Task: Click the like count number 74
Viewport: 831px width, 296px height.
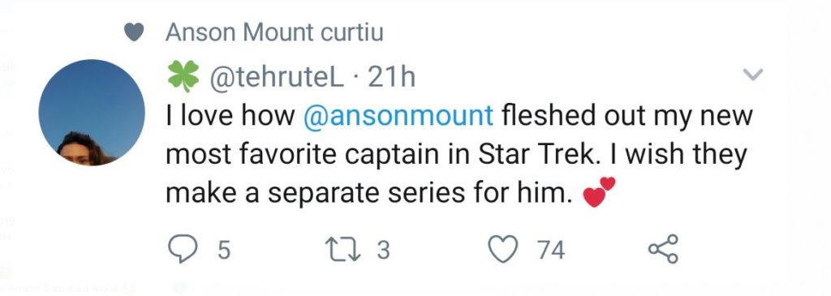Action: [551, 250]
